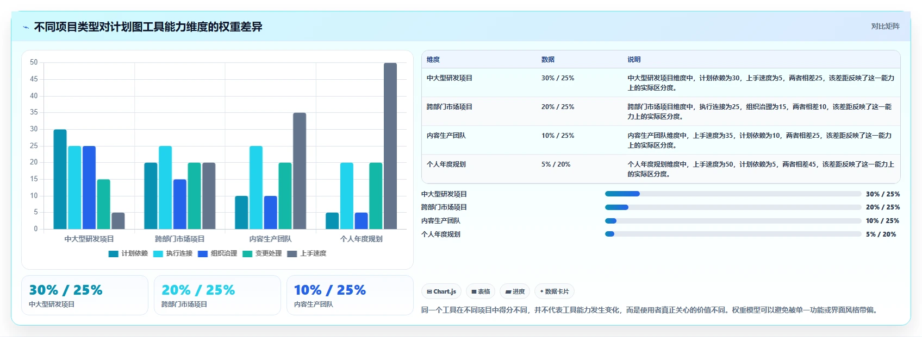Open the 30% / 25% 中大型研发项目 stat card
922x337 pixels.
85,295
